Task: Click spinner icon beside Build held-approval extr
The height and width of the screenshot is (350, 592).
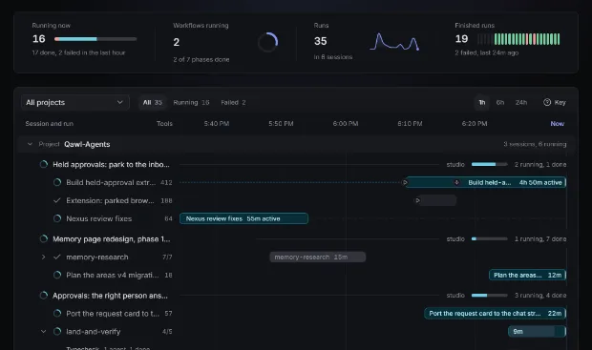Action: point(57,182)
